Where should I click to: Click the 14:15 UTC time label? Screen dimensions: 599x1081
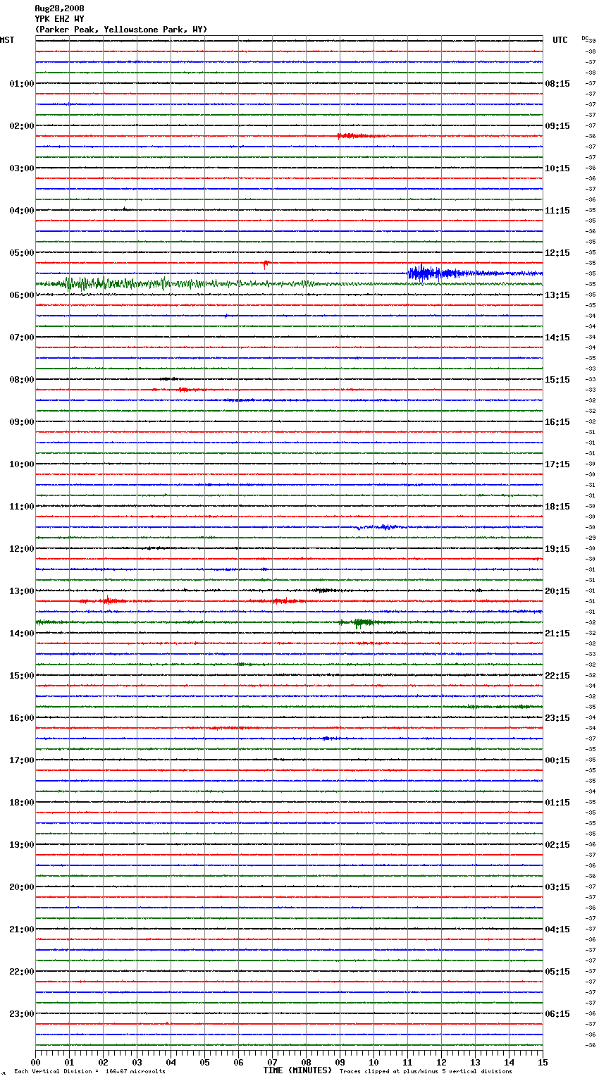[557, 338]
